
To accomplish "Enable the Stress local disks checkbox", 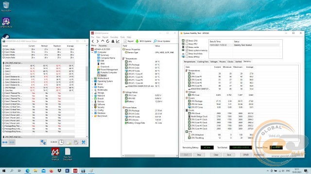I will pyautogui.click(x=187, y=54).
